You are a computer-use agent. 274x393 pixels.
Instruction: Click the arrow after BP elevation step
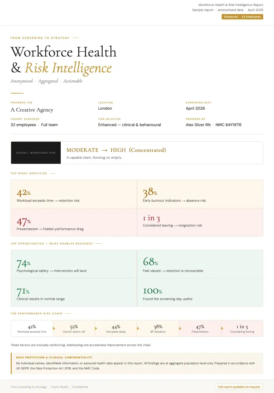coord(180,328)
